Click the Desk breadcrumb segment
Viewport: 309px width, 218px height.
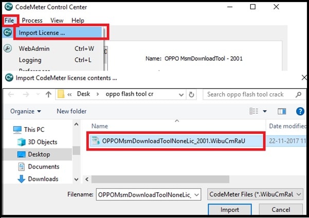tap(84, 94)
